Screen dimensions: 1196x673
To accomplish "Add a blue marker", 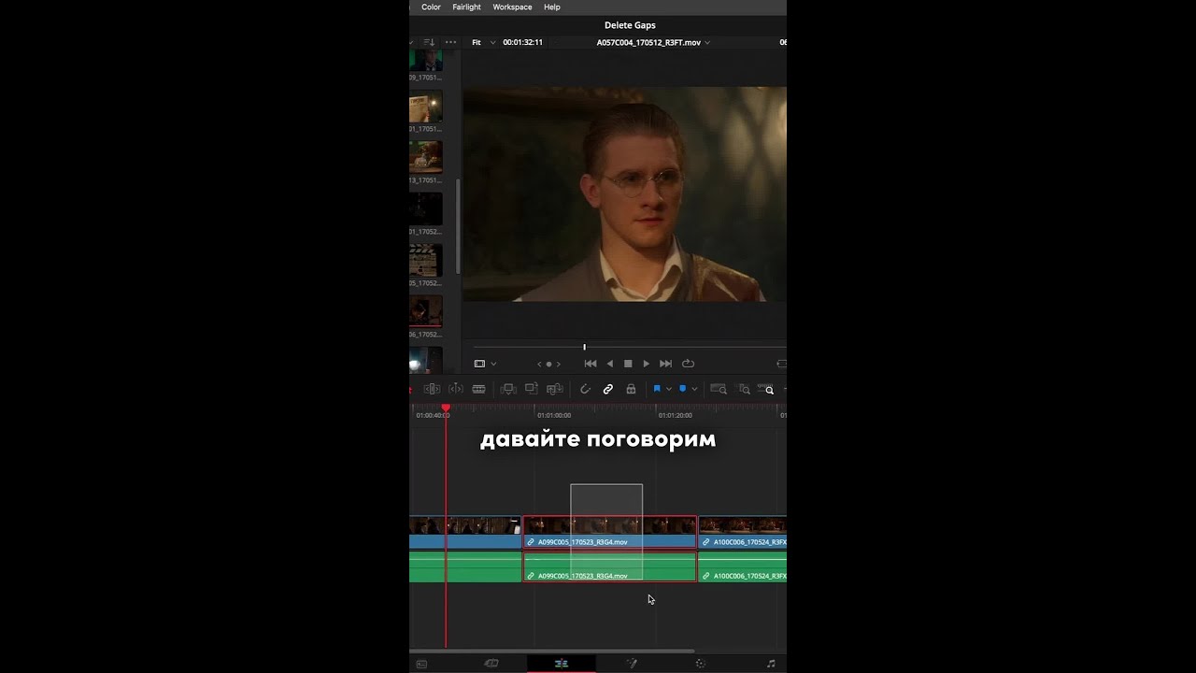I will [x=683, y=389].
